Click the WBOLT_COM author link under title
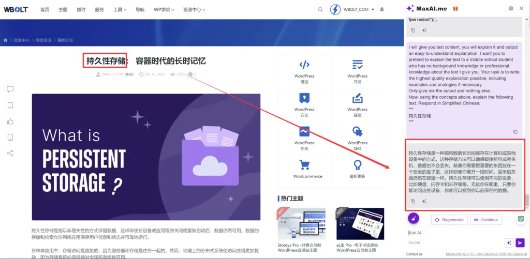This screenshot has width=530, height=259. (112, 74)
